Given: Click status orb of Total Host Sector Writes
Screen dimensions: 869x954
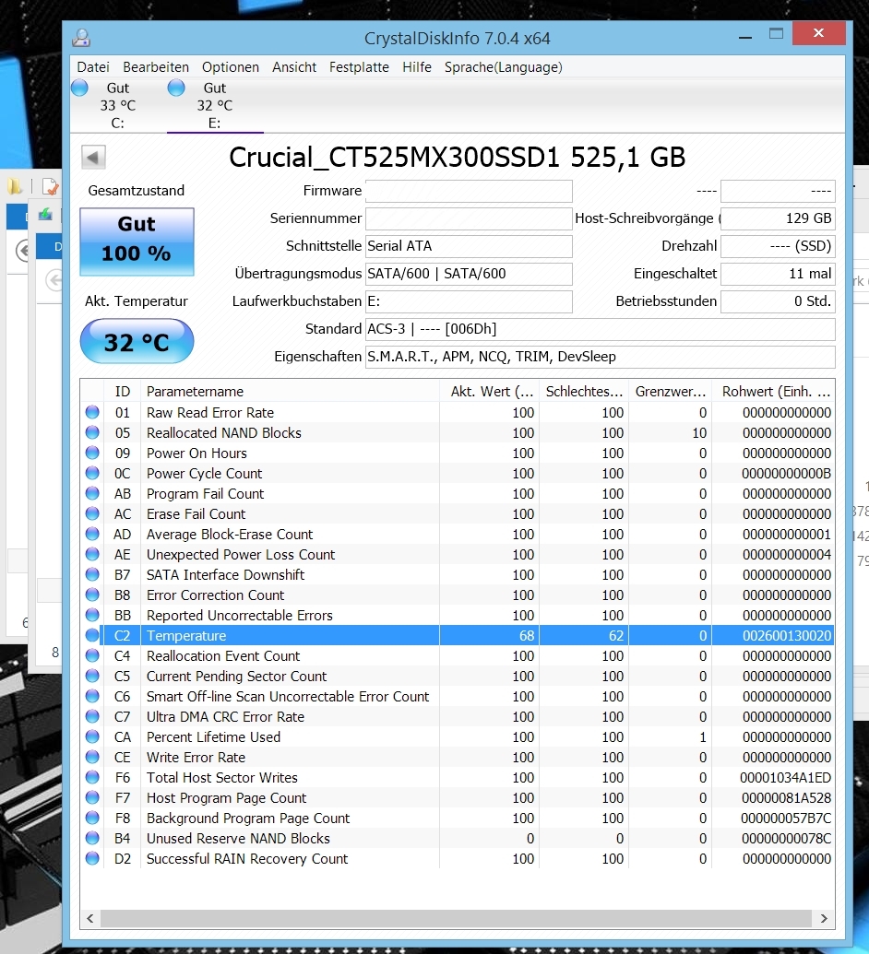Looking at the screenshot, I should (x=92, y=777).
